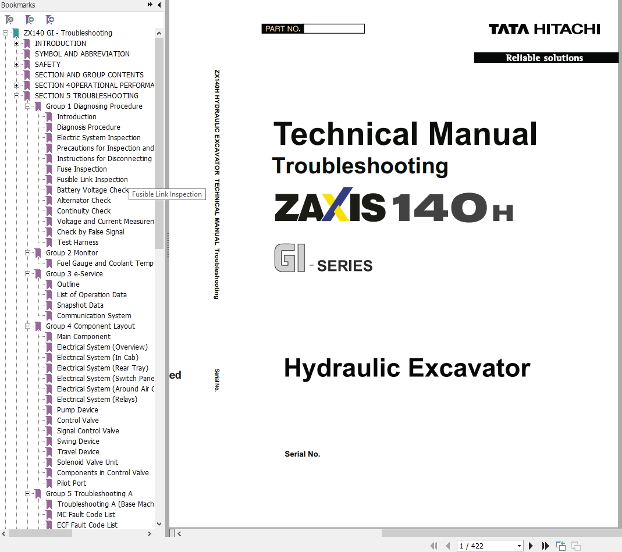Expand SECTION 4 OPERATIONAL PERFORMANCE node

tap(17, 86)
